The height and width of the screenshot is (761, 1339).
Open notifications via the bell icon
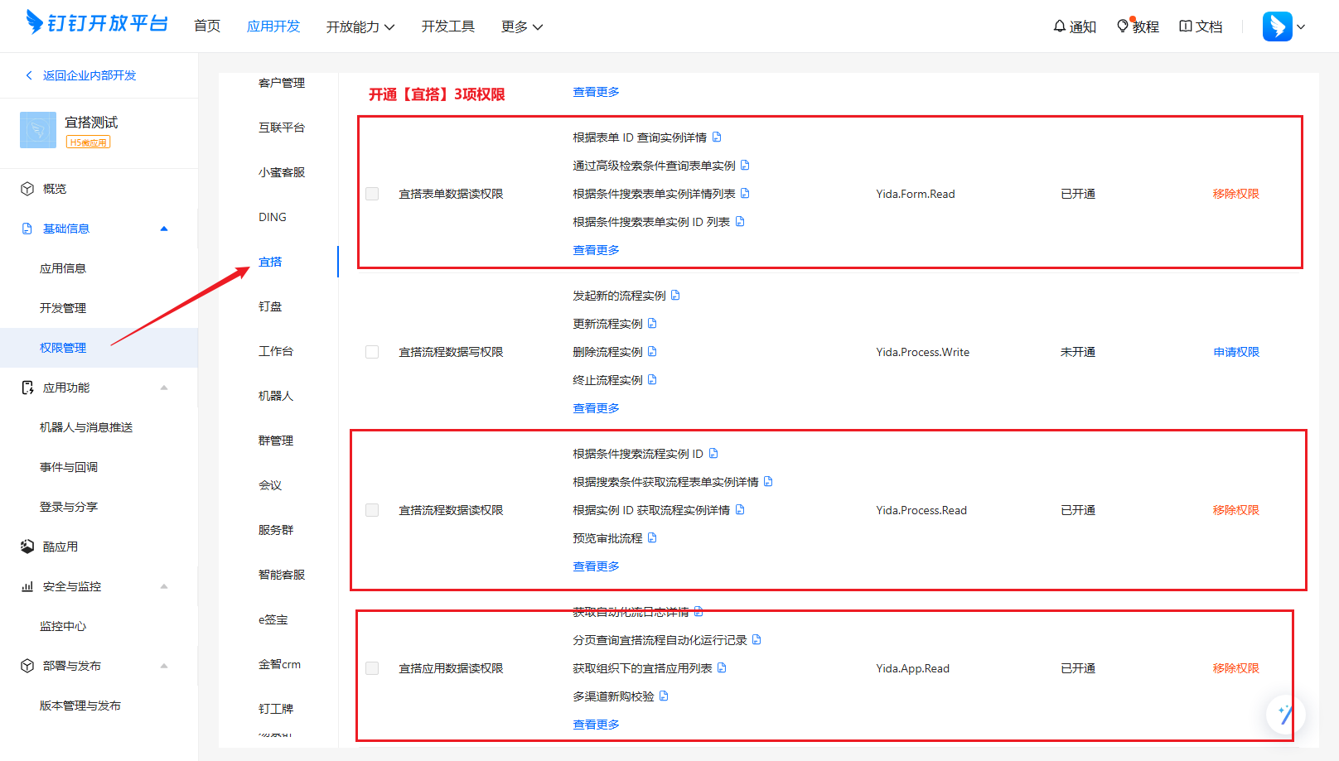(x=1059, y=26)
